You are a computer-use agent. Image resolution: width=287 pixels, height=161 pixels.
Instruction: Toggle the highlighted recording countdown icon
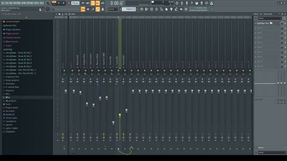93,3
